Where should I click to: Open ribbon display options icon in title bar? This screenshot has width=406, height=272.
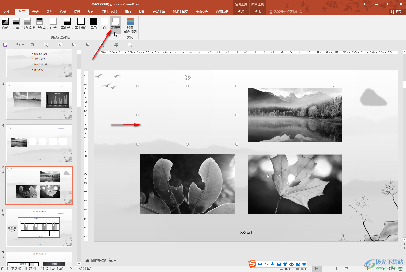[x=365, y=4]
